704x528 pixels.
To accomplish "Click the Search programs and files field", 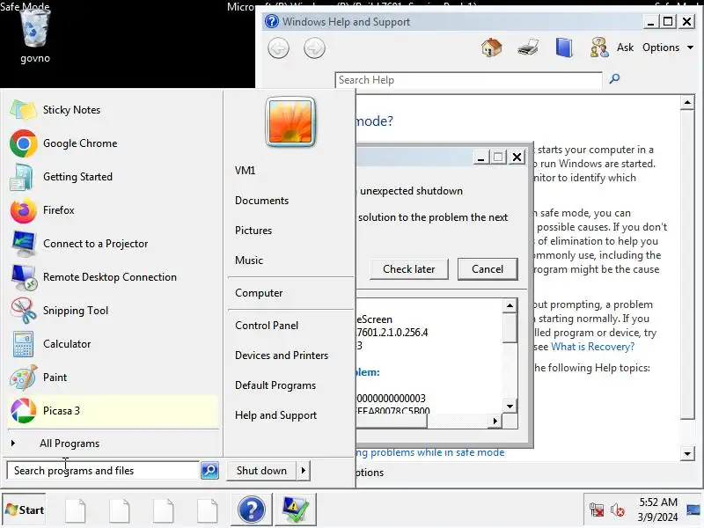I will 103,471.
